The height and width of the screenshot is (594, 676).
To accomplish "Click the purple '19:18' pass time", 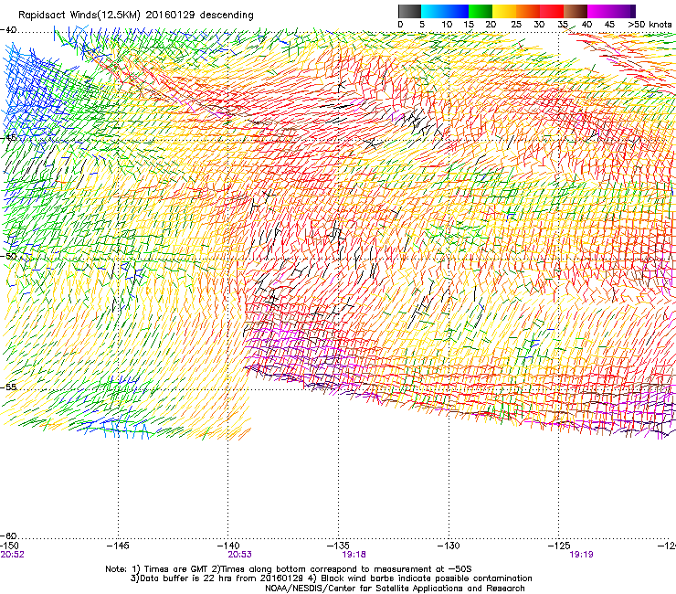I will pyautogui.click(x=354, y=555).
